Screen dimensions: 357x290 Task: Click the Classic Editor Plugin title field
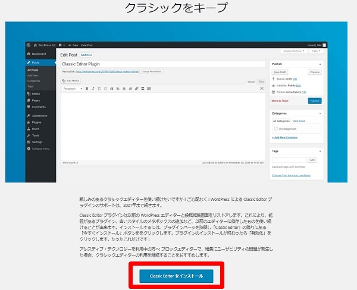click(163, 64)
